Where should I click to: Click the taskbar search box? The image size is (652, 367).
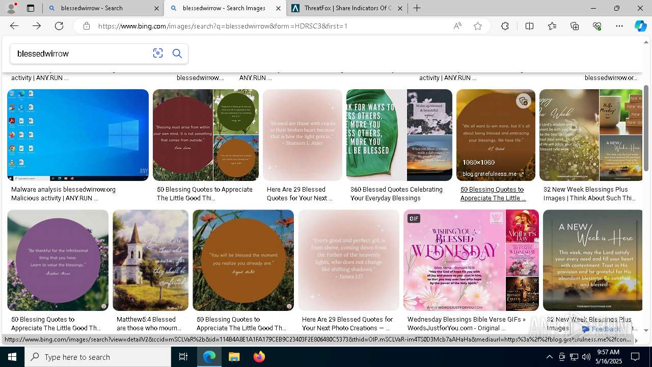coord(98,357)
